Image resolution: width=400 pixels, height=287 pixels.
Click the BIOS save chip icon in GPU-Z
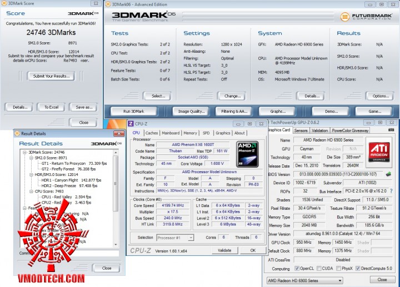point(388,174)
